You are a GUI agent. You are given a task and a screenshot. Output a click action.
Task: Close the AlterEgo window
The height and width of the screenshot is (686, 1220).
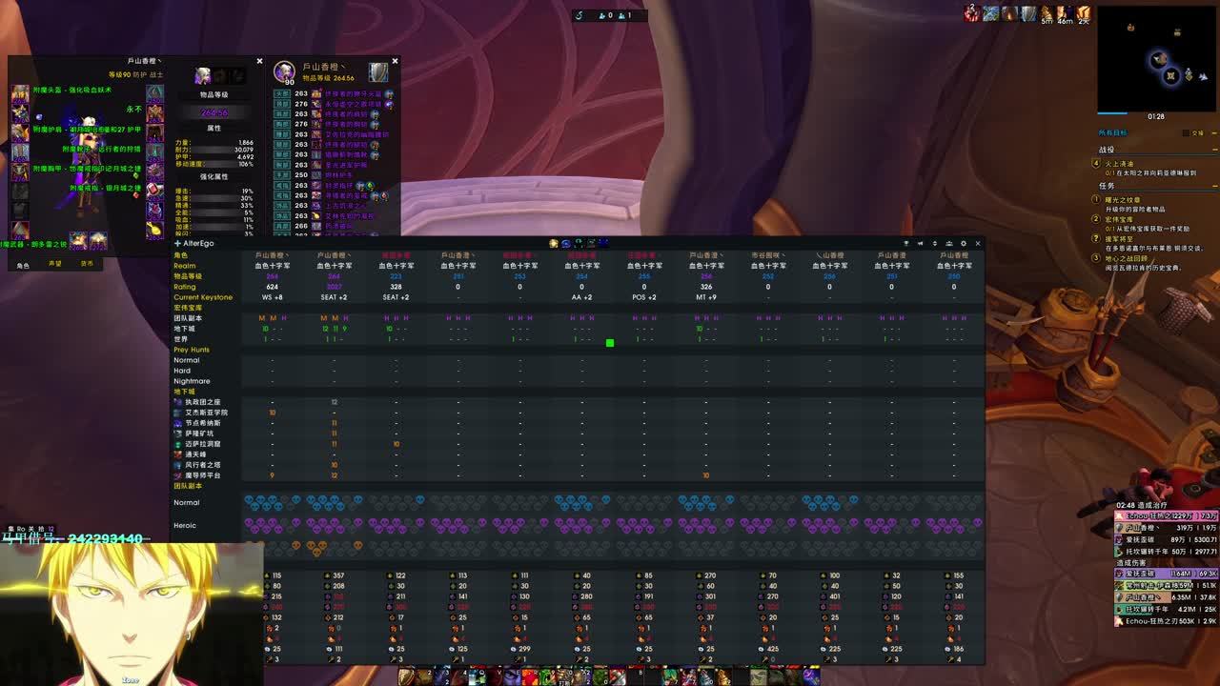click(977, 243)
